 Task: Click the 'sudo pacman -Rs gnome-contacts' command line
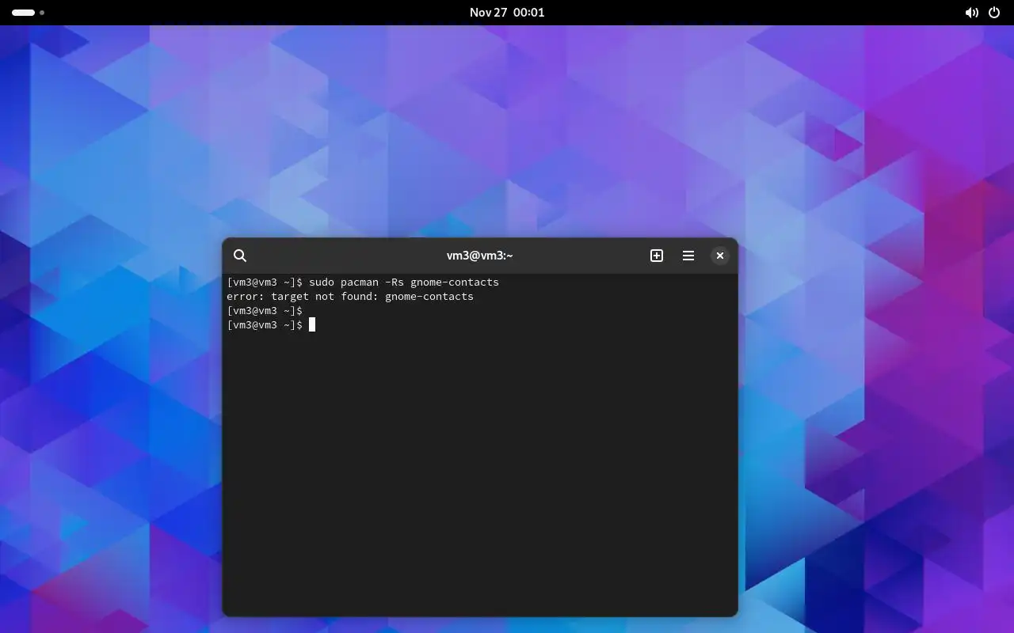click(x=363, y=282)
